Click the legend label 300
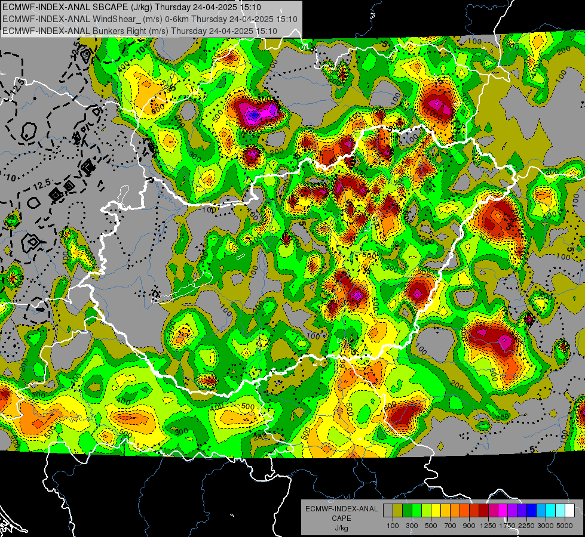 tap(412, 526)
